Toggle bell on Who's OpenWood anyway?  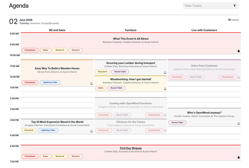239,123
